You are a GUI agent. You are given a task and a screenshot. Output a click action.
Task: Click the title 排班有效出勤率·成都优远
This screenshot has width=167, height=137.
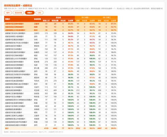18,5
